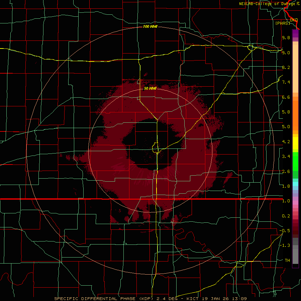Click the 9.0 scale value
Screen dimensions: 301x301
pos(286,53)
